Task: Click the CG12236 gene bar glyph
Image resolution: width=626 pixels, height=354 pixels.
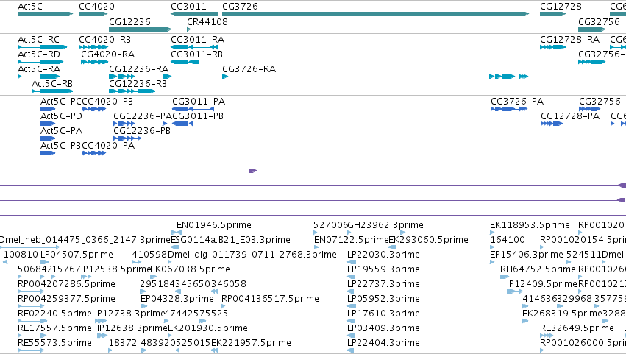Action: (x=140, y=29)
